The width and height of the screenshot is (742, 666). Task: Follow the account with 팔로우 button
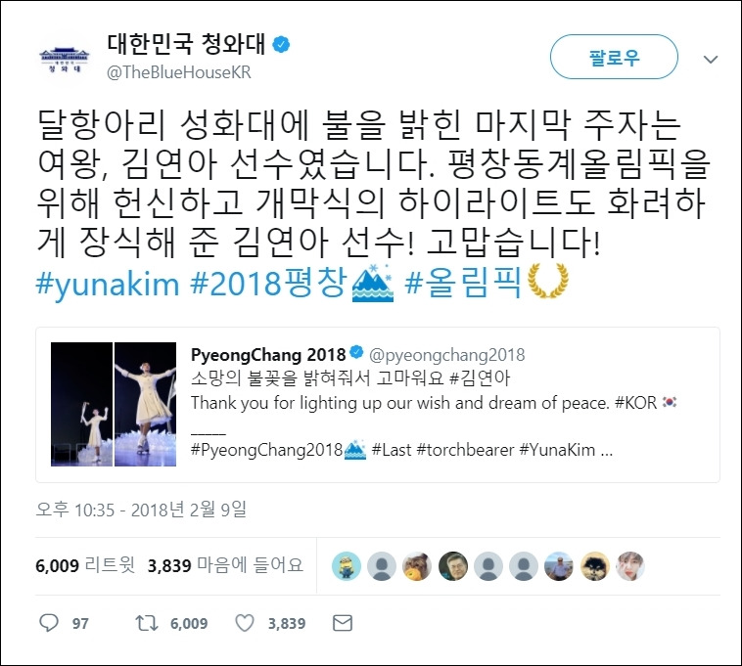(614, 57)
